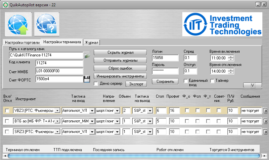Click the Скрыть журнал button

pyautogui.click(x=120, y=52)
